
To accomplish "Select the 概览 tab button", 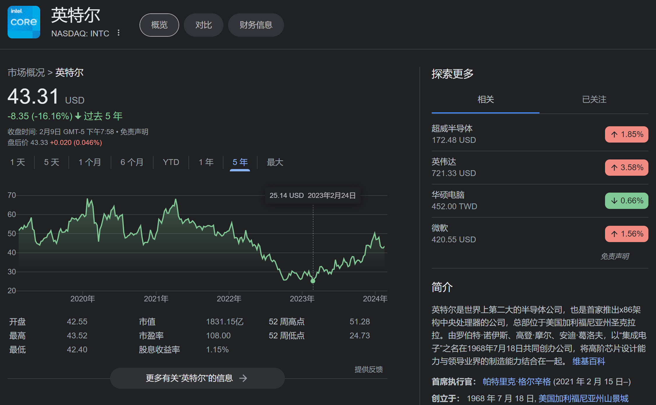I will [x=159, y=25].
